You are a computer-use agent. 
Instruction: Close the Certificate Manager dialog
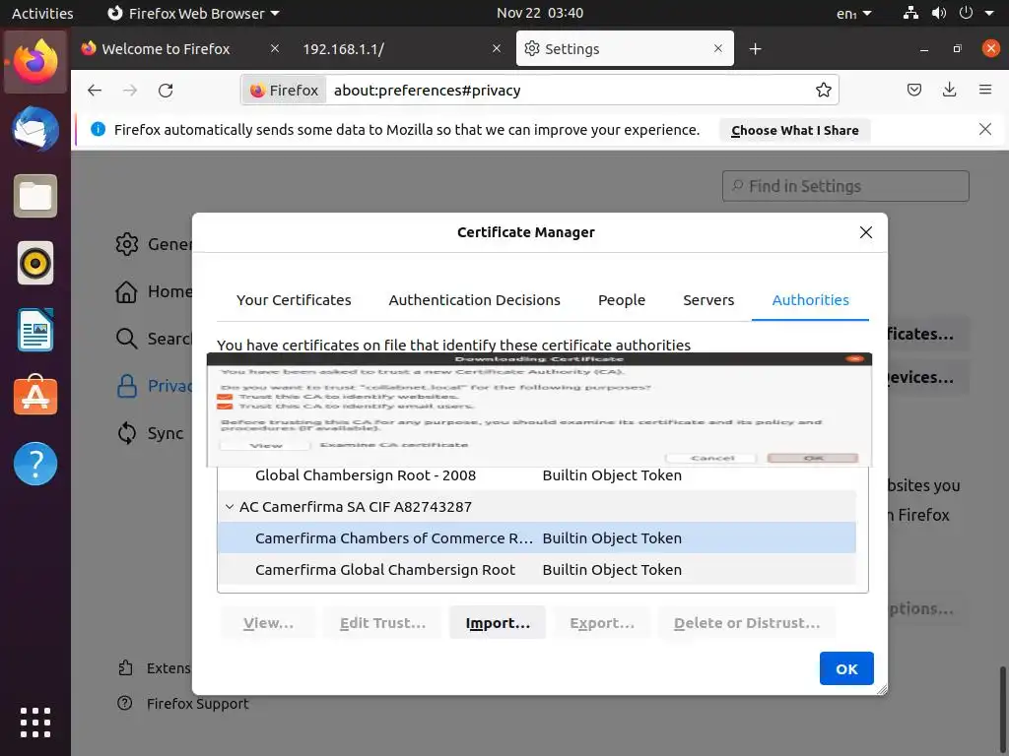[x=865, y=232]
